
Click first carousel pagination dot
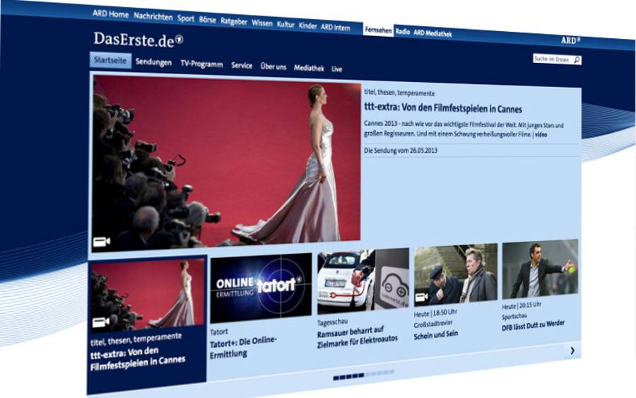(336, 377)
